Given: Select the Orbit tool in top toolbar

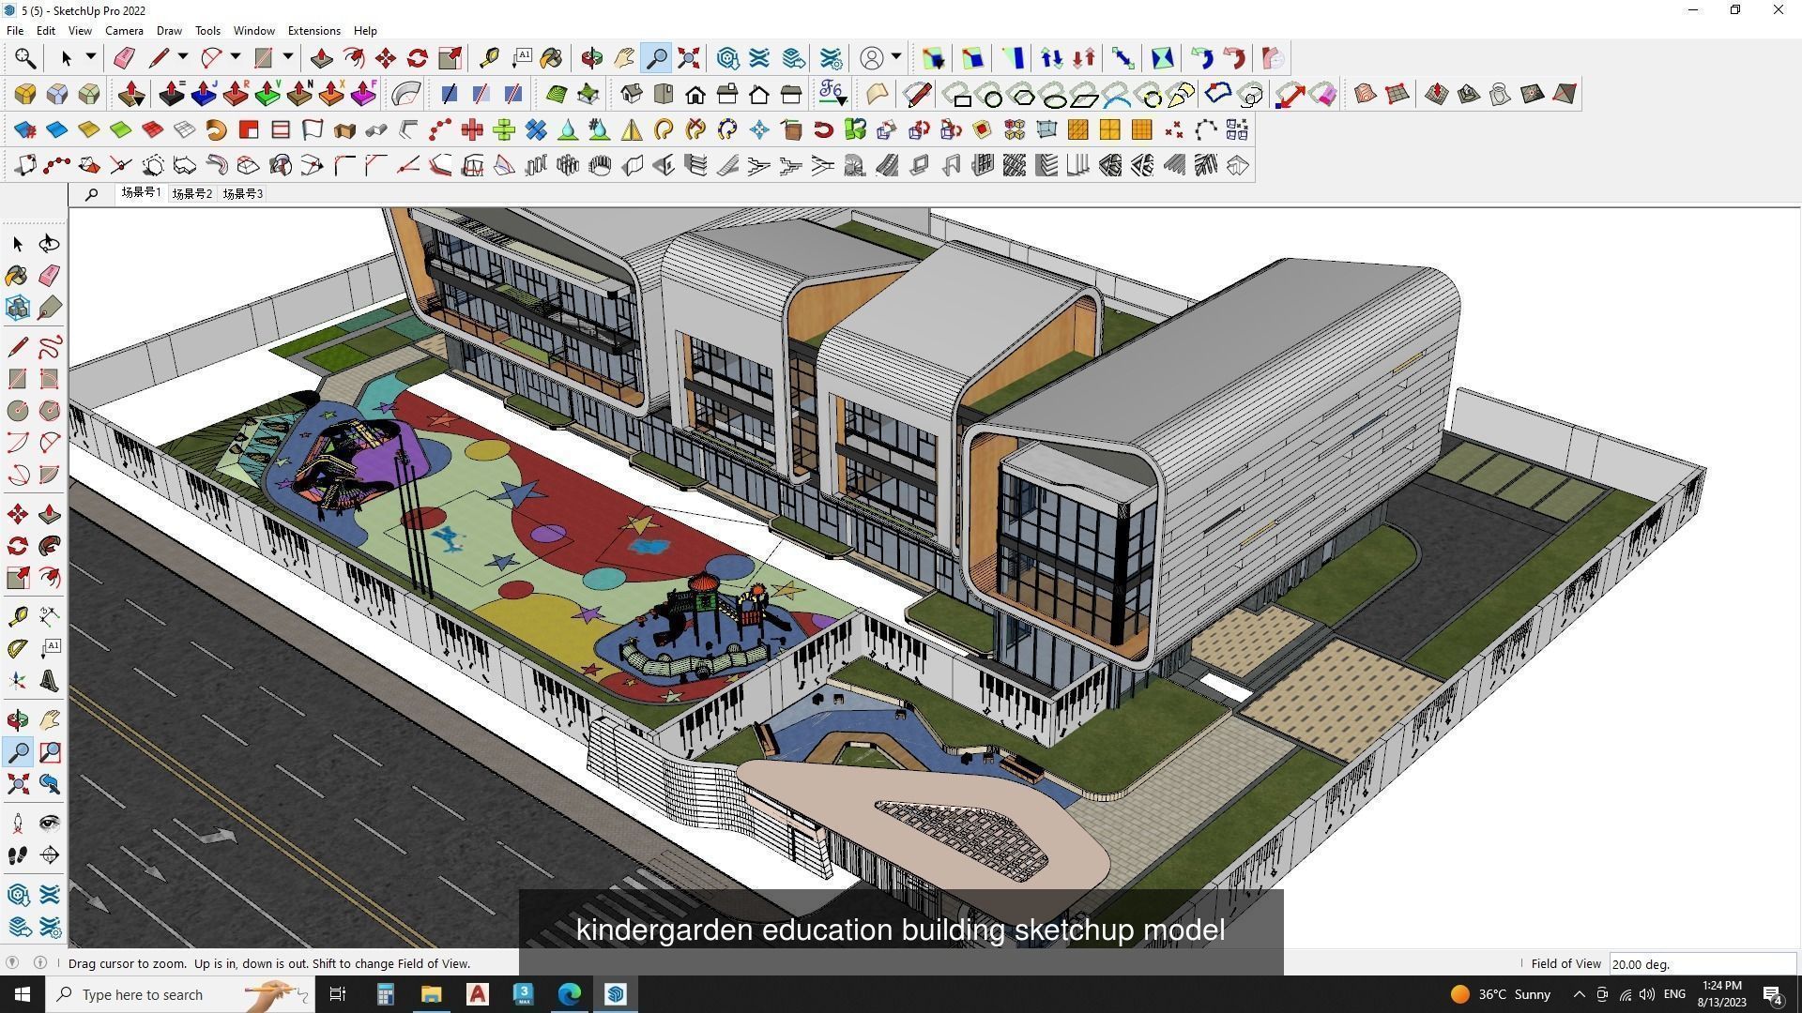Looking at the screenshot, I should coord(591,58).
